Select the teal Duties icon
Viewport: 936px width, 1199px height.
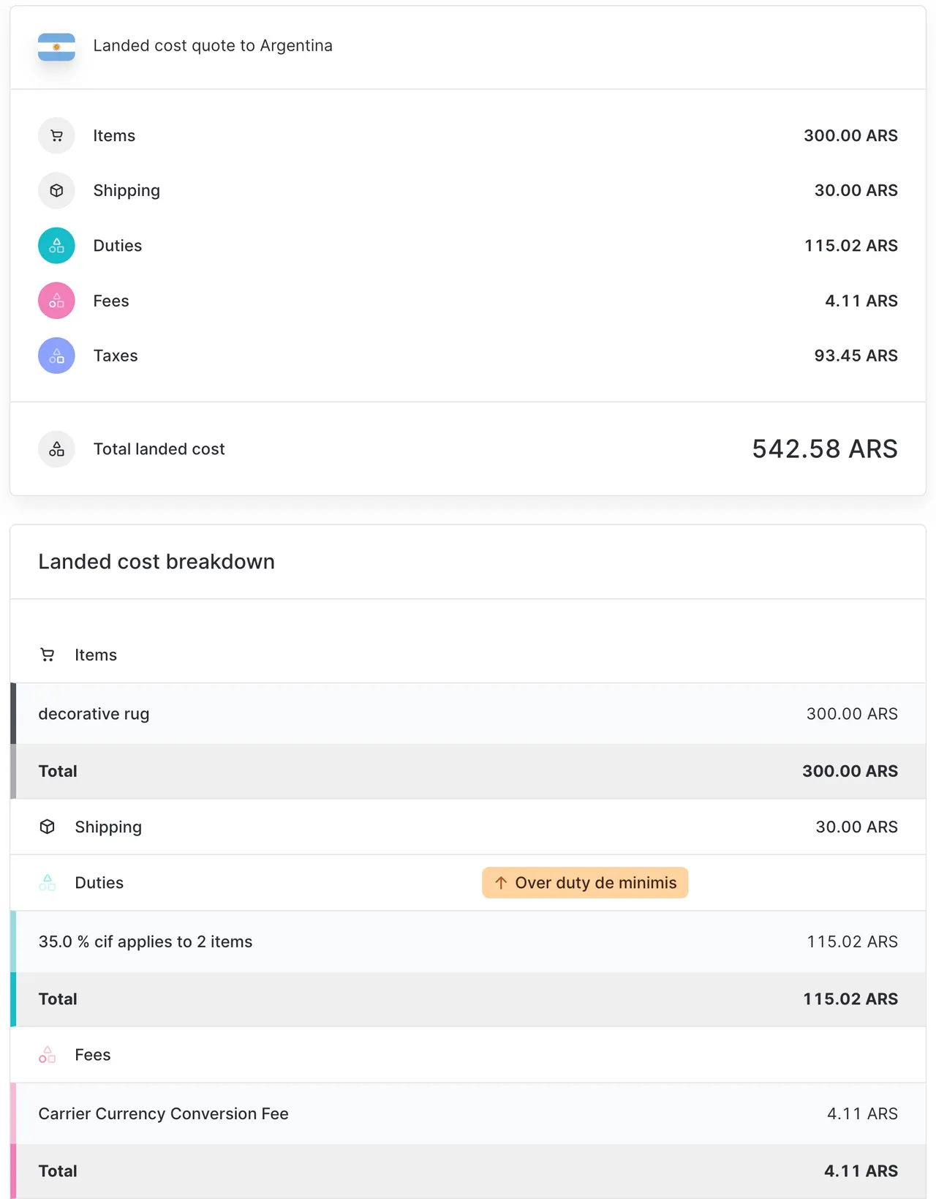[x=56, y=245]
